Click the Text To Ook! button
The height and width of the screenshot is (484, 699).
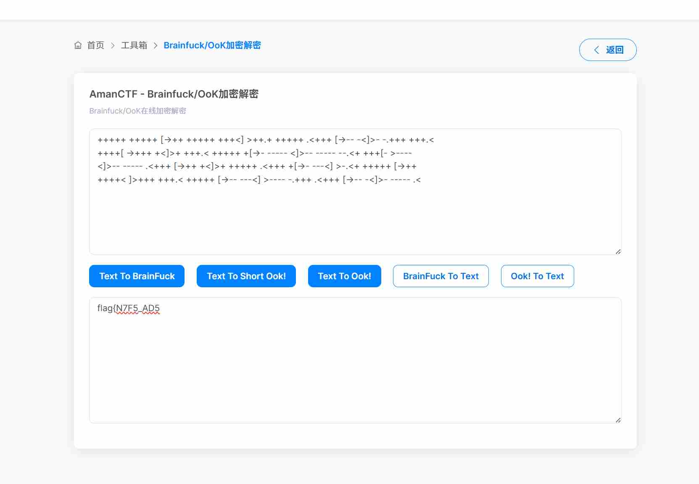[344, 276]
